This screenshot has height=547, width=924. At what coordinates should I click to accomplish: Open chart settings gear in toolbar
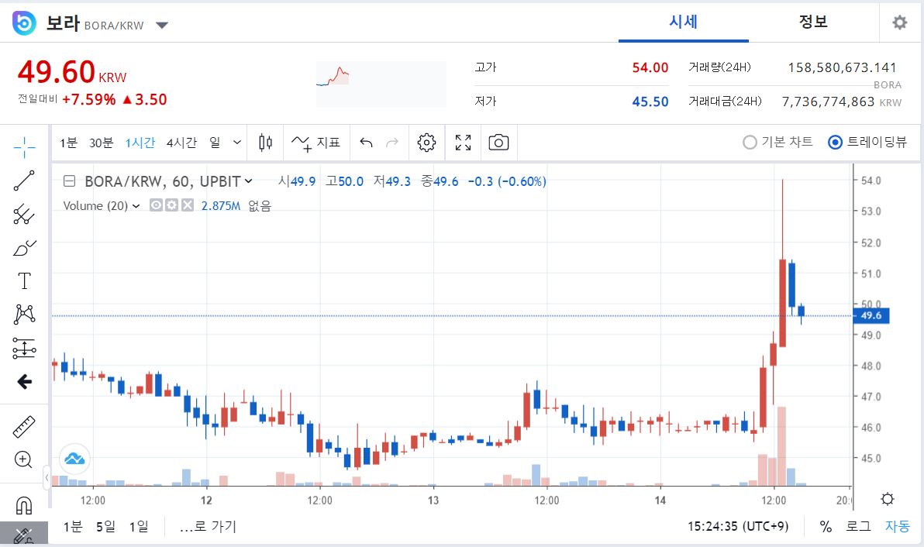pyautogui.click(x=426, y=143)
